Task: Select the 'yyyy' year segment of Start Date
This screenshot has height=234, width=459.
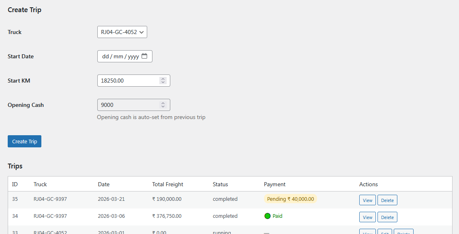Action: click(133, 56)
